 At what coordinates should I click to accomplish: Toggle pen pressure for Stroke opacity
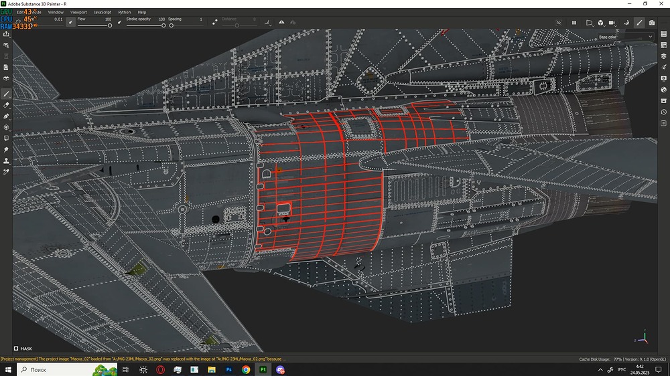click(120, 22)
